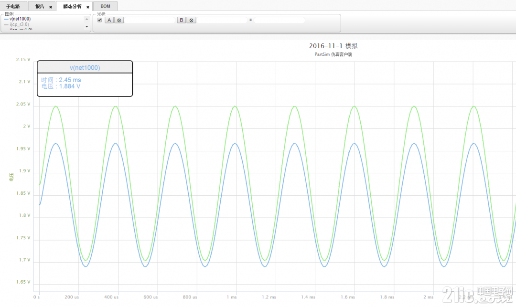Click the 时间 : 2.45 ms readout

coord(61,80)
